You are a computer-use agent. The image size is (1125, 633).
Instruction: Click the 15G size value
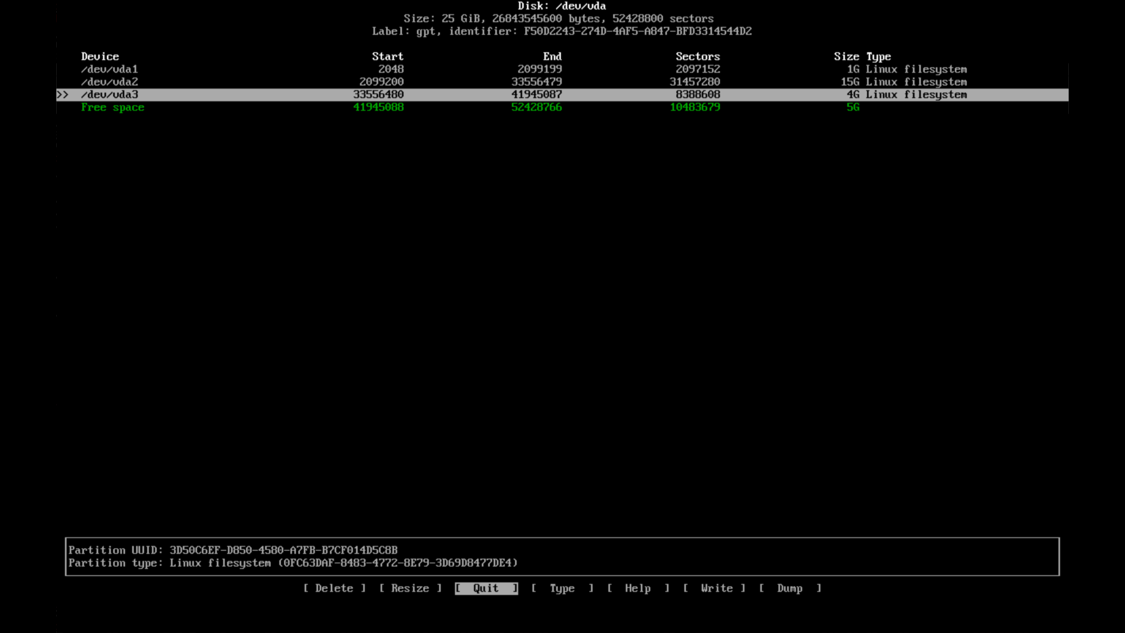(850, 82)
